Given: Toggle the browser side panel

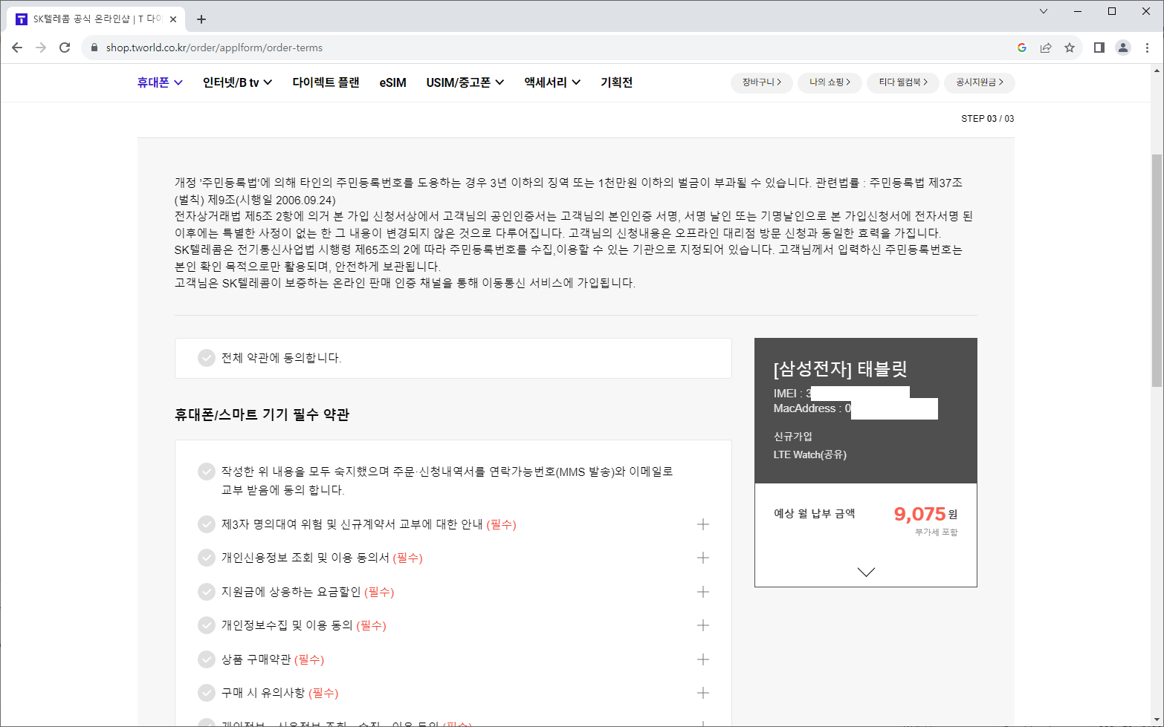Looking at the screenshot, I should point(1099,48).
